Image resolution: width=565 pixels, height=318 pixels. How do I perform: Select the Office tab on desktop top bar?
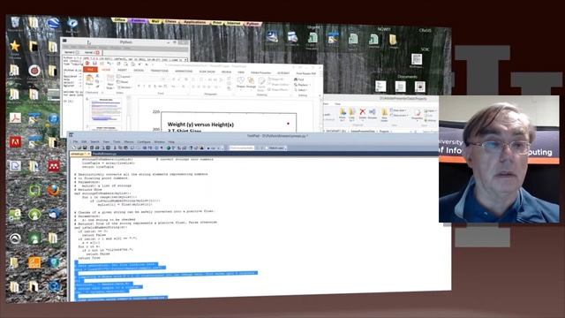(119, 20)
